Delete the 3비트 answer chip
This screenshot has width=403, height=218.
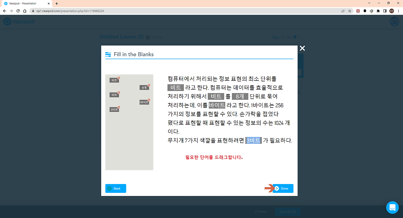(119, 107)
